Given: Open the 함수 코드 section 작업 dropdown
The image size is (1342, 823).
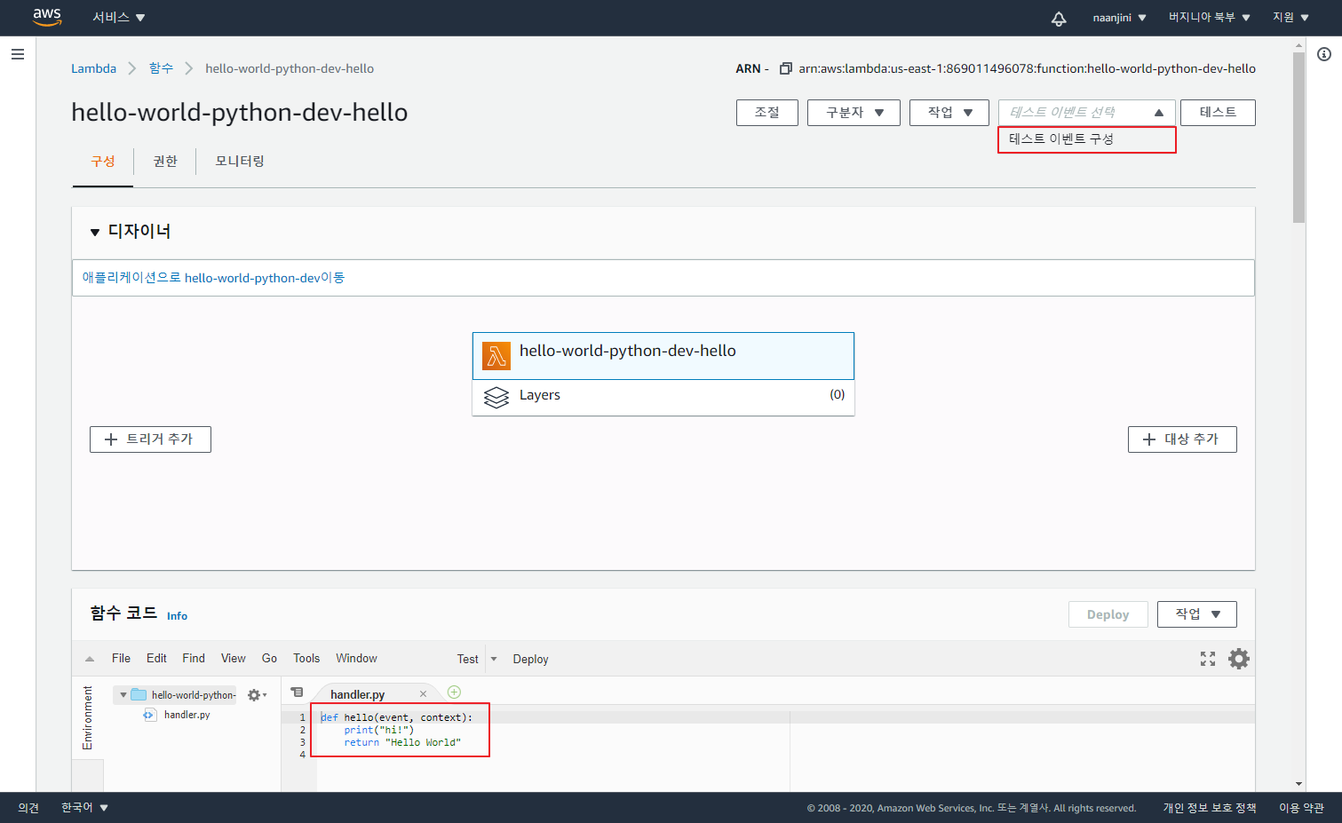Looking at the screenshot, I should pyautogui.click(x=1197, y=614).
